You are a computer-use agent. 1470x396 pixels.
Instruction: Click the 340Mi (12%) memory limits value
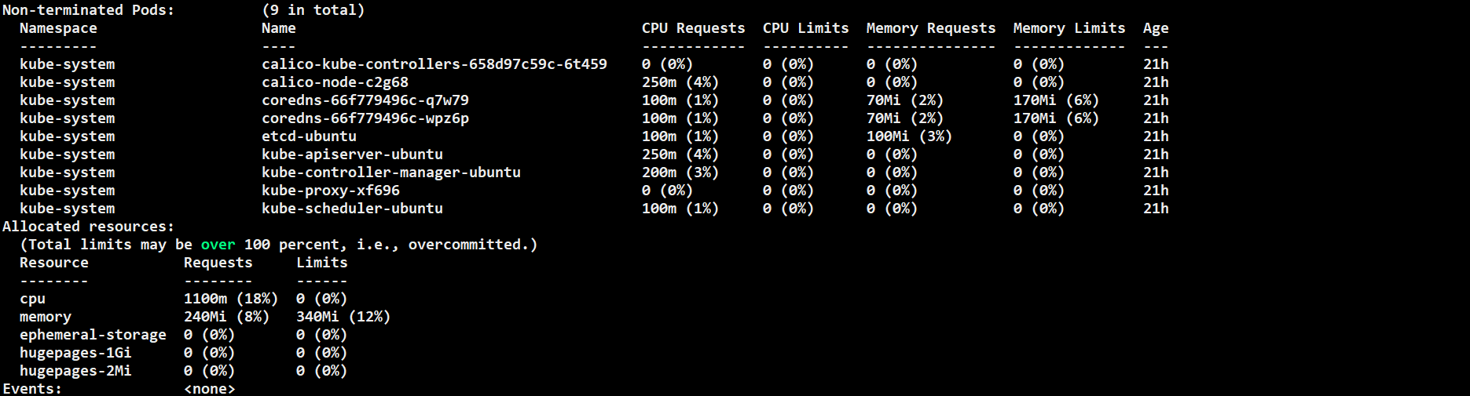pos(343,317)
